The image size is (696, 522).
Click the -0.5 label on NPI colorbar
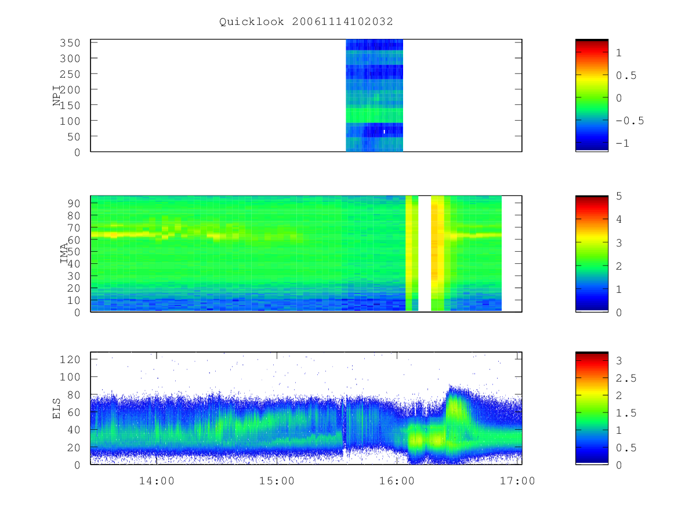pos(629,121)
